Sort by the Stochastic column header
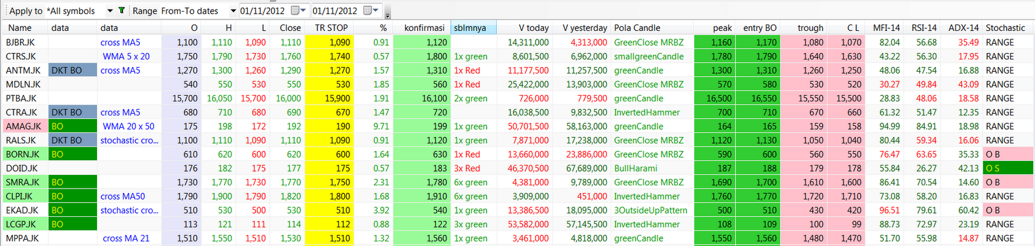This screenshot has width=1035, height=246. pyautogui.click(x=1008, y=28)
